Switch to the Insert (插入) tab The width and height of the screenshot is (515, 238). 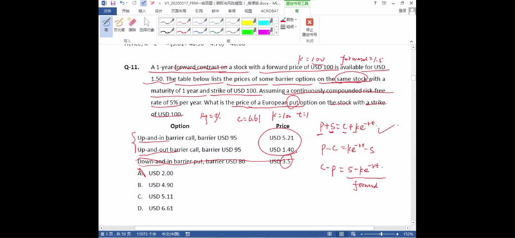(142, 11)
